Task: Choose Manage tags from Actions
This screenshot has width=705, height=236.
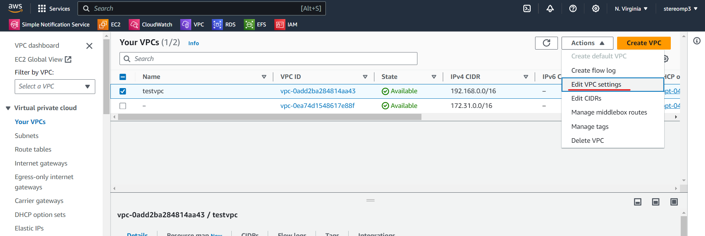Action: [613, 127]
